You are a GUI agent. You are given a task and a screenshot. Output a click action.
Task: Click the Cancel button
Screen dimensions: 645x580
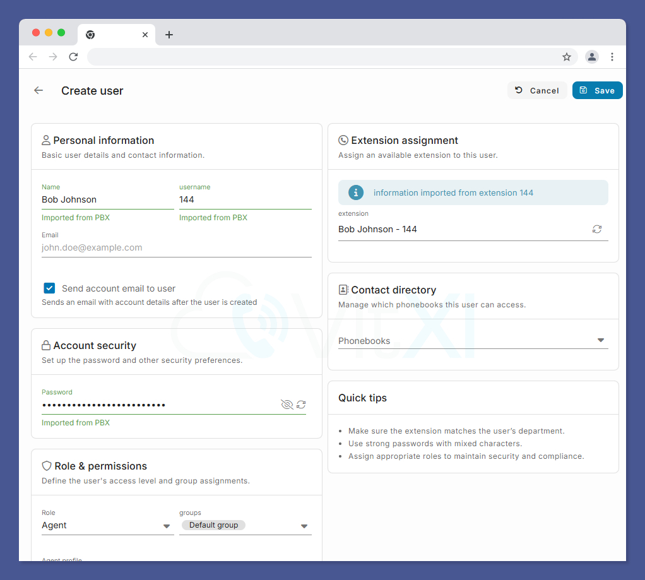537,90
